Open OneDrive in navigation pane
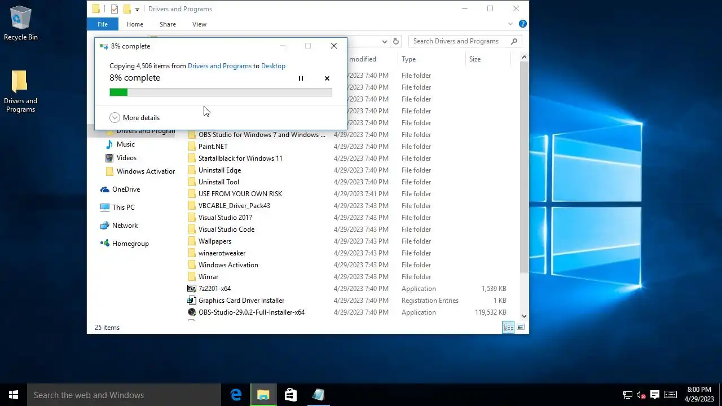722x406 pixels. 120,189
